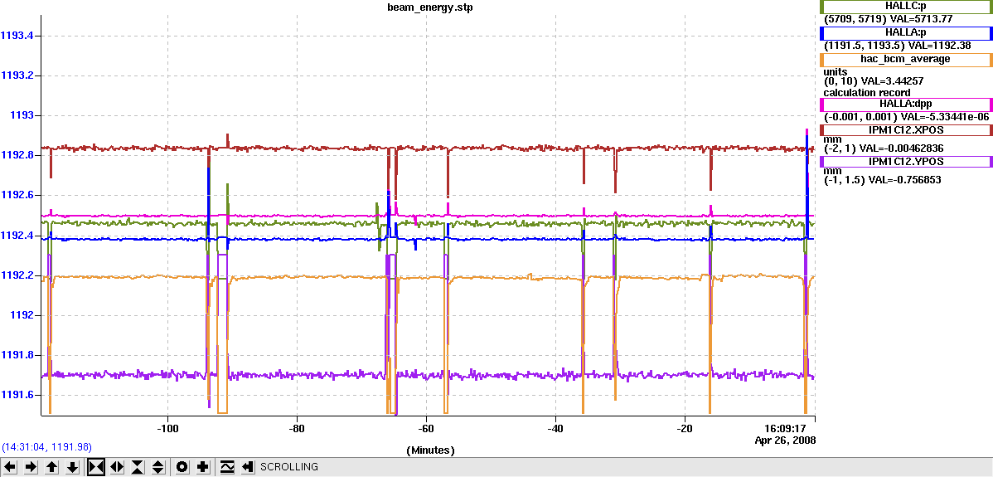The width and height of the screenshot is (993, 477).
Task: Select the HALLA:p legend entry
Action: 906,33
